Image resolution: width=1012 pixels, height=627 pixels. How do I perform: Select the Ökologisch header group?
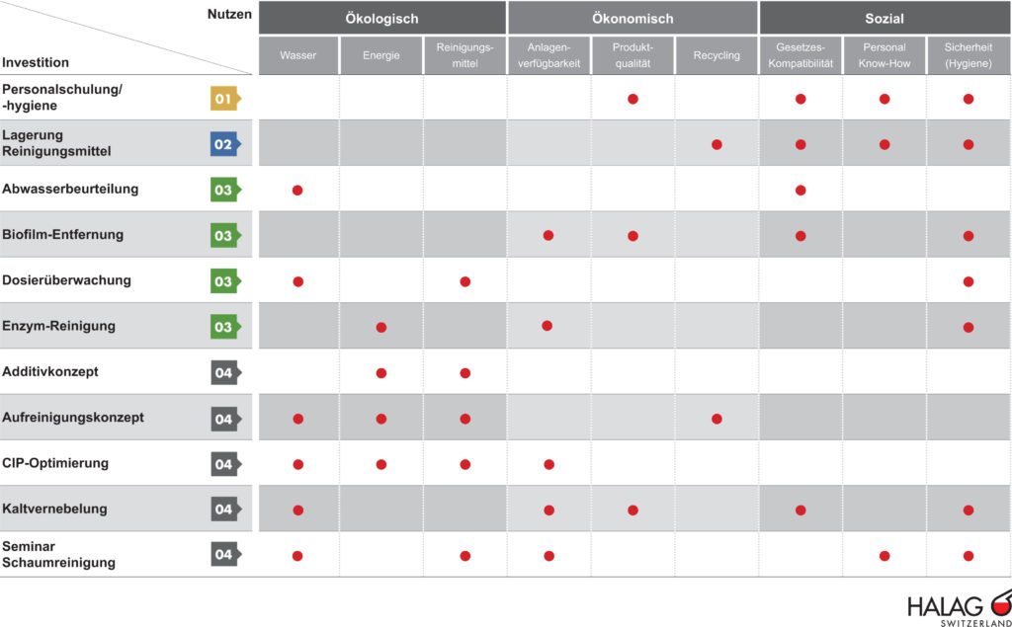click(382, 18)
